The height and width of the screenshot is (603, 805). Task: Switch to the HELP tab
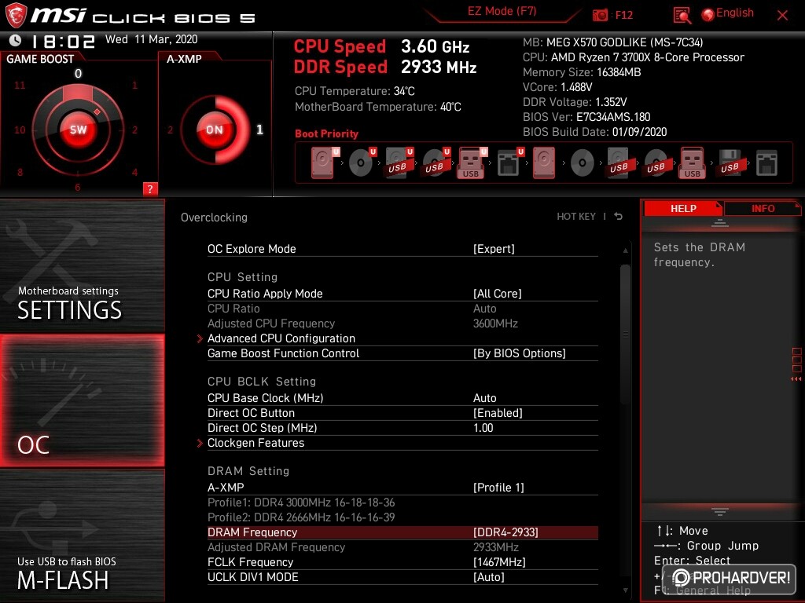tap(683, 208)
